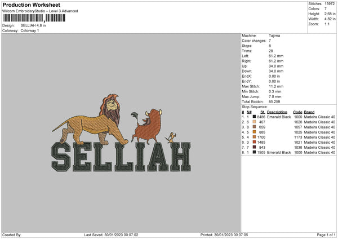The image size is (338, 239).
Task: Click stitch count '843' in stop row 7
Action: pos(262,147)
